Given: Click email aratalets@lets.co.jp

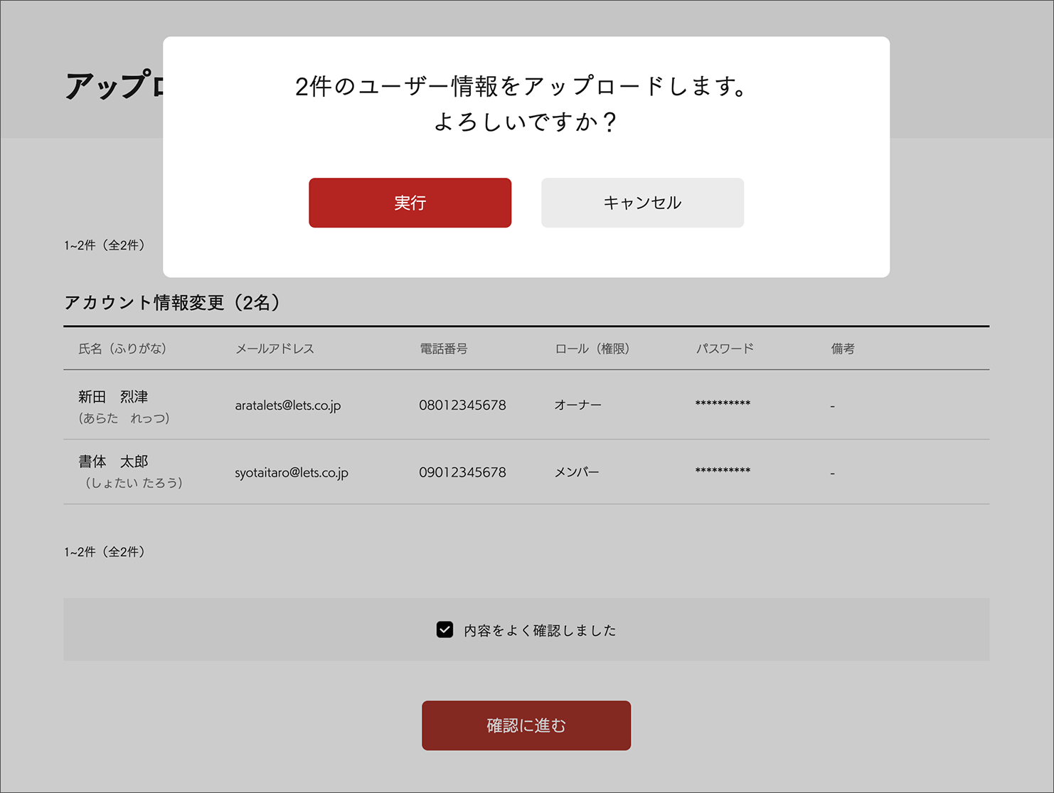Looking at the screenshot, I should pyautogui.click(x=288, y=405).
